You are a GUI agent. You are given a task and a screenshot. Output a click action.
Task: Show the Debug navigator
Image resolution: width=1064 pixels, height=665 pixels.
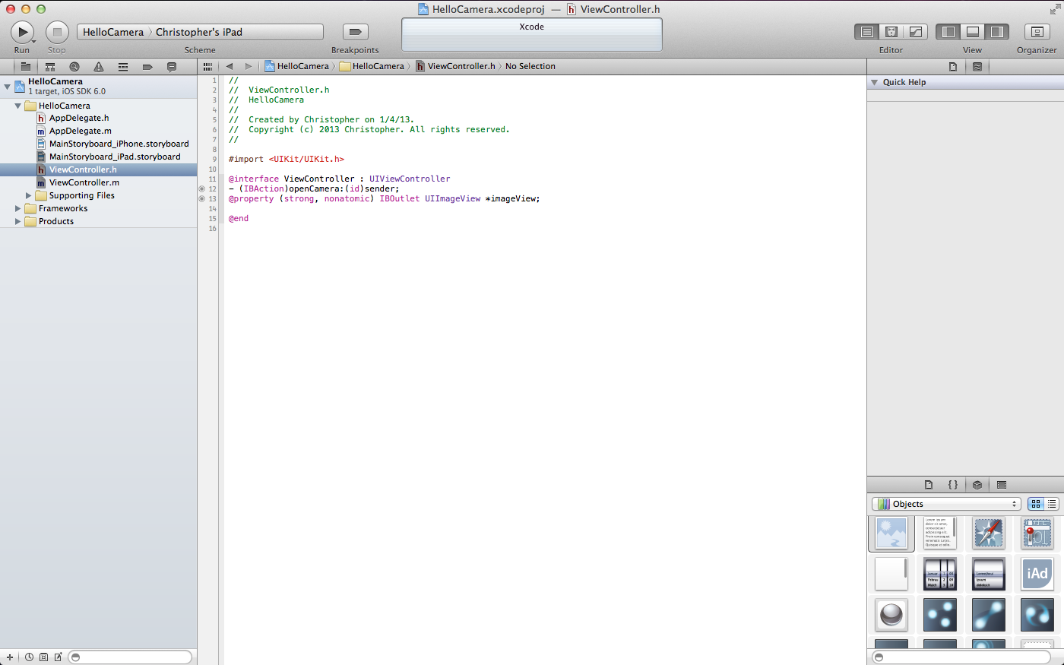tap(123, 67)
